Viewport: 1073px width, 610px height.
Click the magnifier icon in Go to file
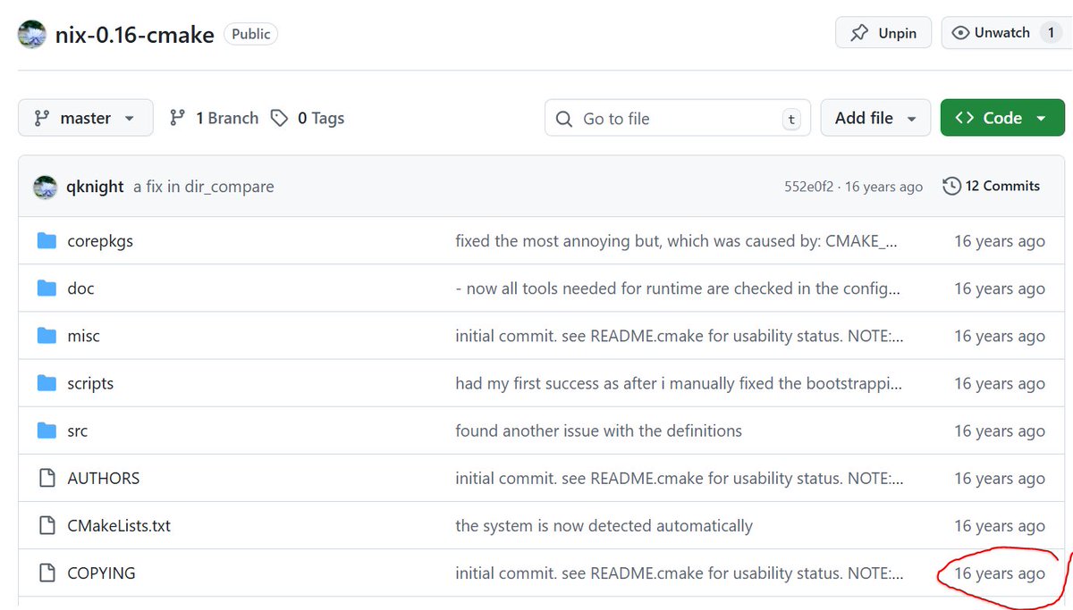[564, 119]
